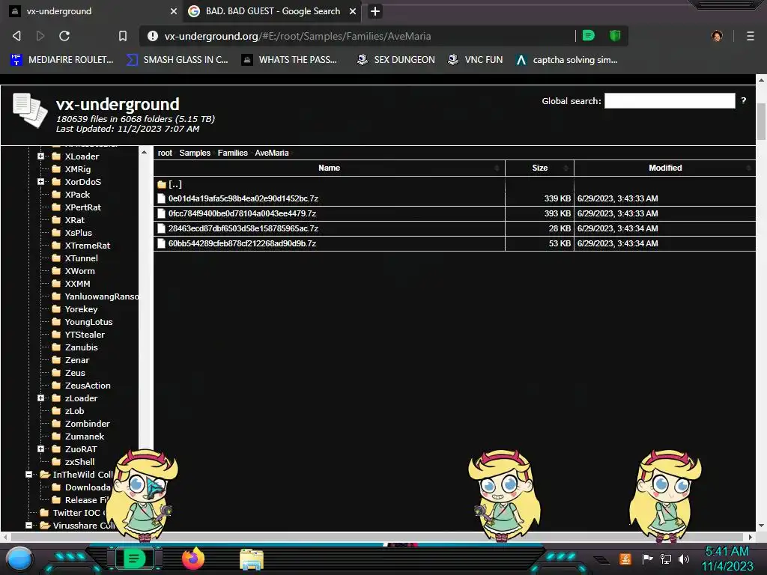Select the XMRig folder
Viewport: 767px width, 575px height.
coord(71,169)
